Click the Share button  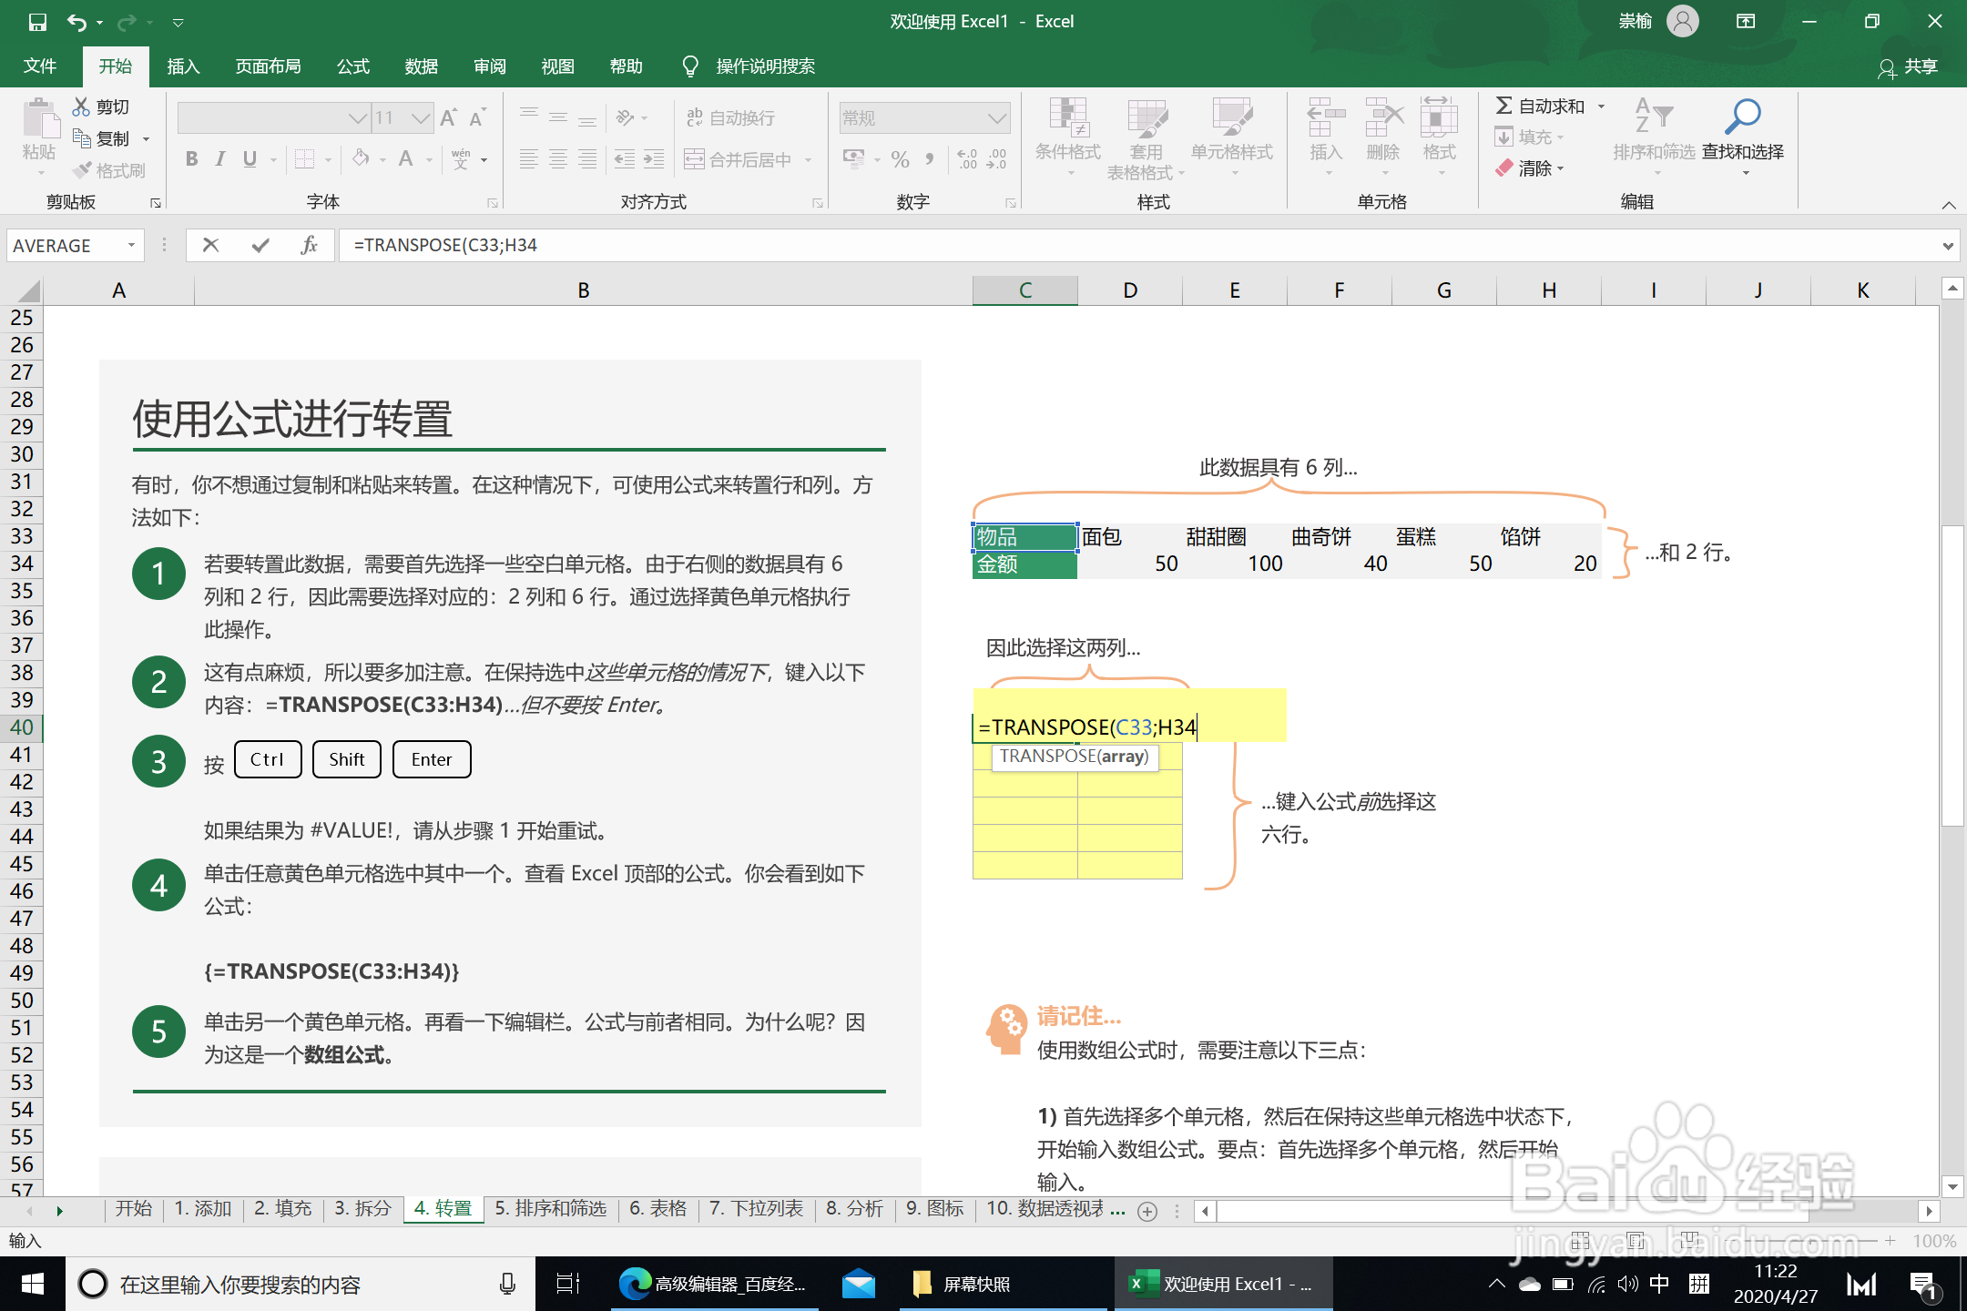(1909, 66)
